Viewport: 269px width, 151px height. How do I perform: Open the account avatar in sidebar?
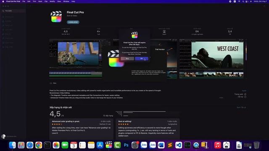coord(3,136)
